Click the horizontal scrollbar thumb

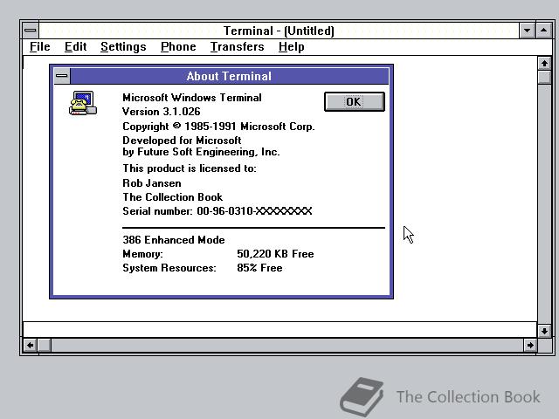pos(45,345)
